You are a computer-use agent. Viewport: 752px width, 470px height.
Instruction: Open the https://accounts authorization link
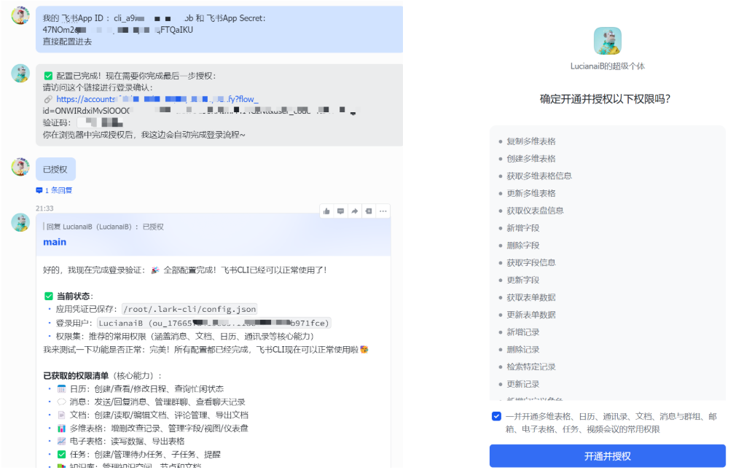click(157, 99)
